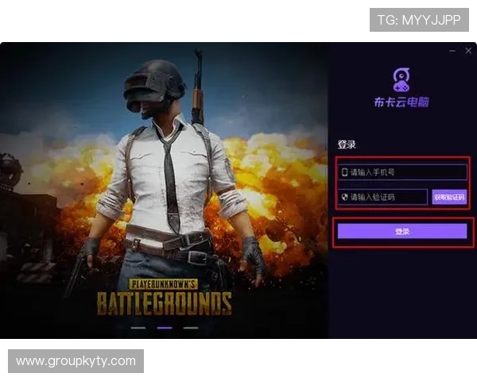Select the first carousel indicator dash
477x381 pixels.
(x=138, y=328)
